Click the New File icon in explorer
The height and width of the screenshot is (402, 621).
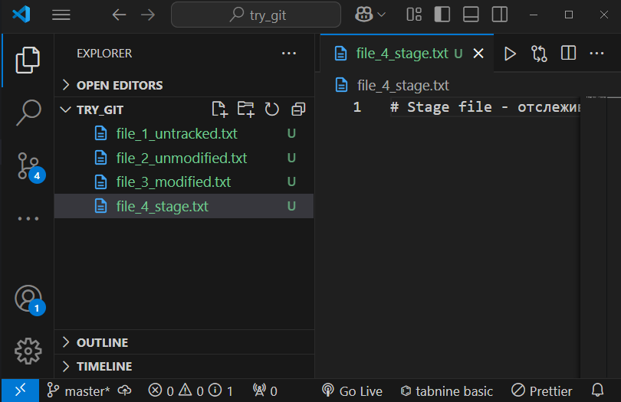point(220,109)
